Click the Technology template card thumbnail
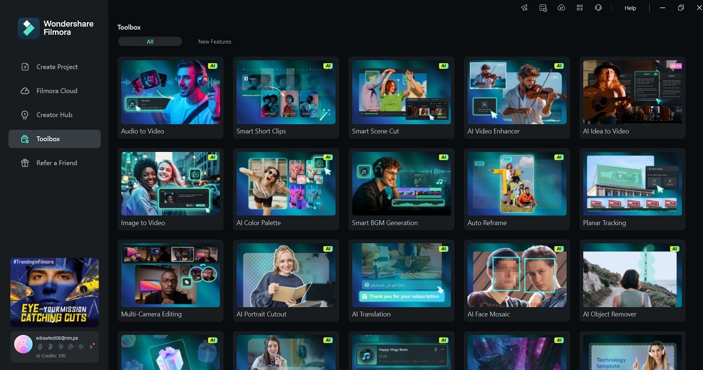The image size is (703, 370). [632, 352]
